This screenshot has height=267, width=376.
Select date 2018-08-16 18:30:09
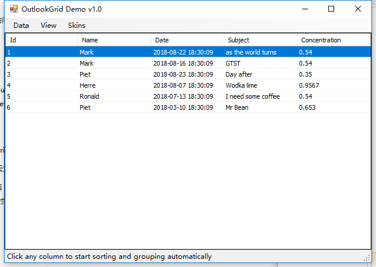pyautogui.click(x=188, y=63)
